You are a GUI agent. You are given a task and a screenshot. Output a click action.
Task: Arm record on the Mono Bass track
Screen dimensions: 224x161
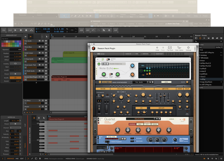tap(40, 47)
